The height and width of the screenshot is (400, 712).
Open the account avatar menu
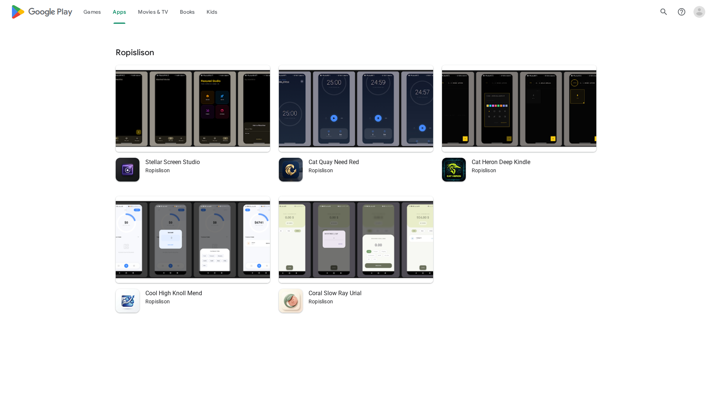699,12
